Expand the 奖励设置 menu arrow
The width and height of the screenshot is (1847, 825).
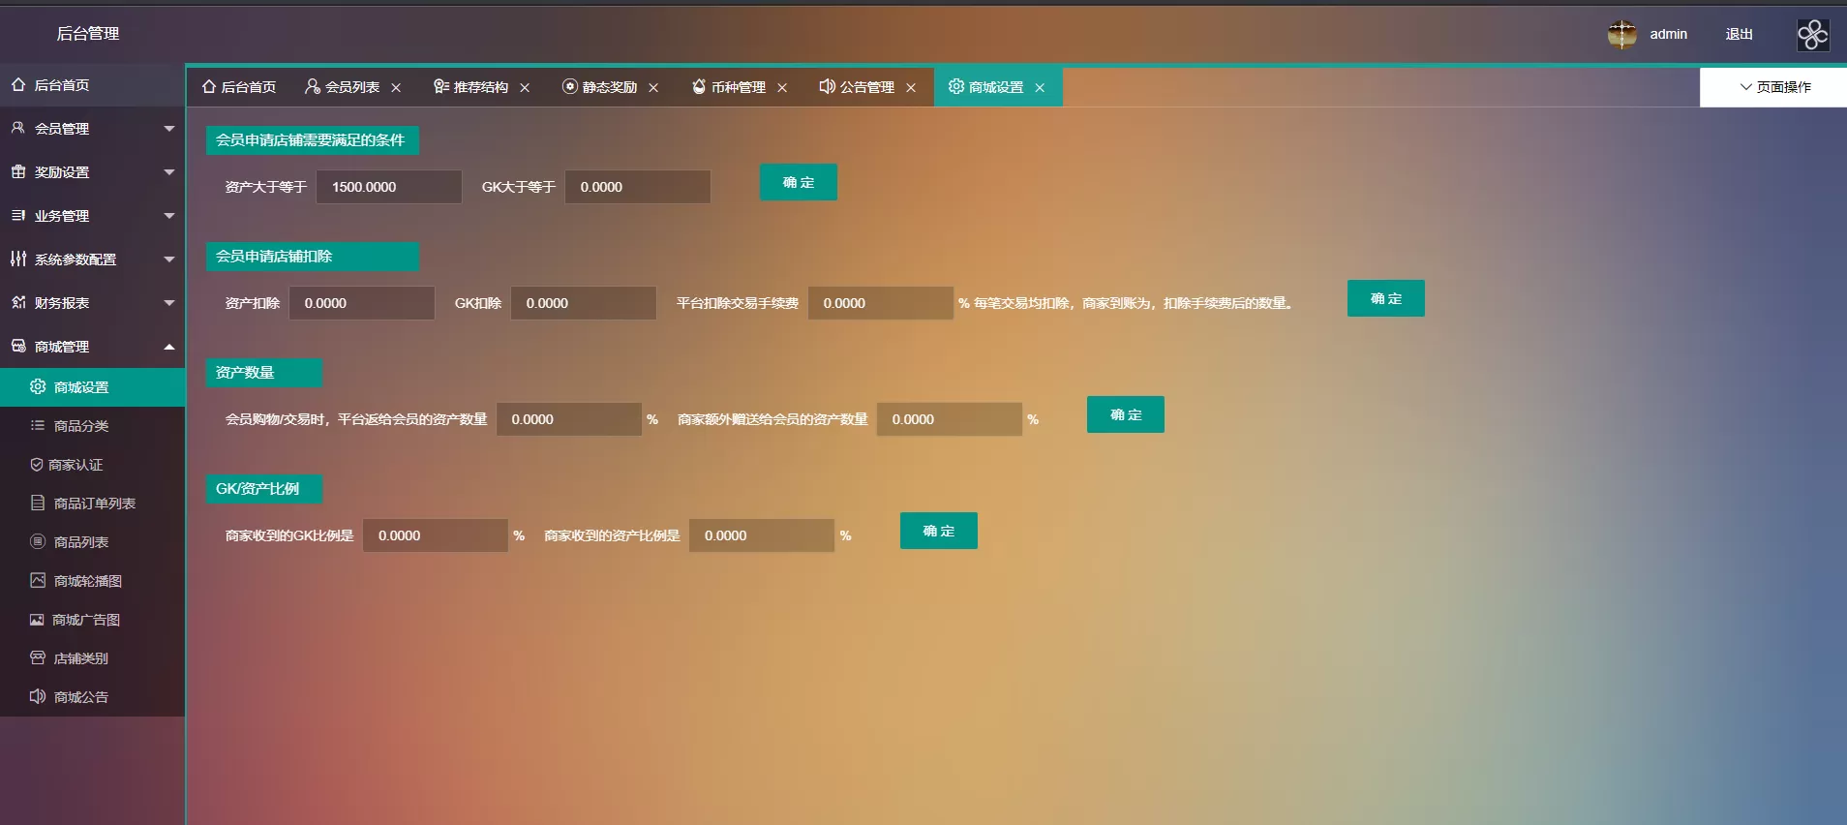point(169,172)
